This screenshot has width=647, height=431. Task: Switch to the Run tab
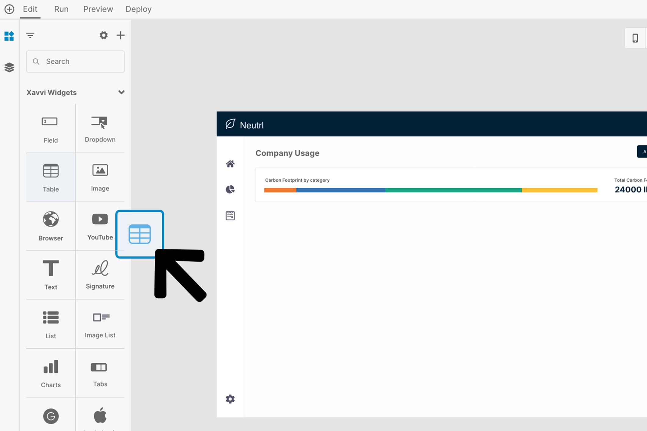[x=61, y=9]
